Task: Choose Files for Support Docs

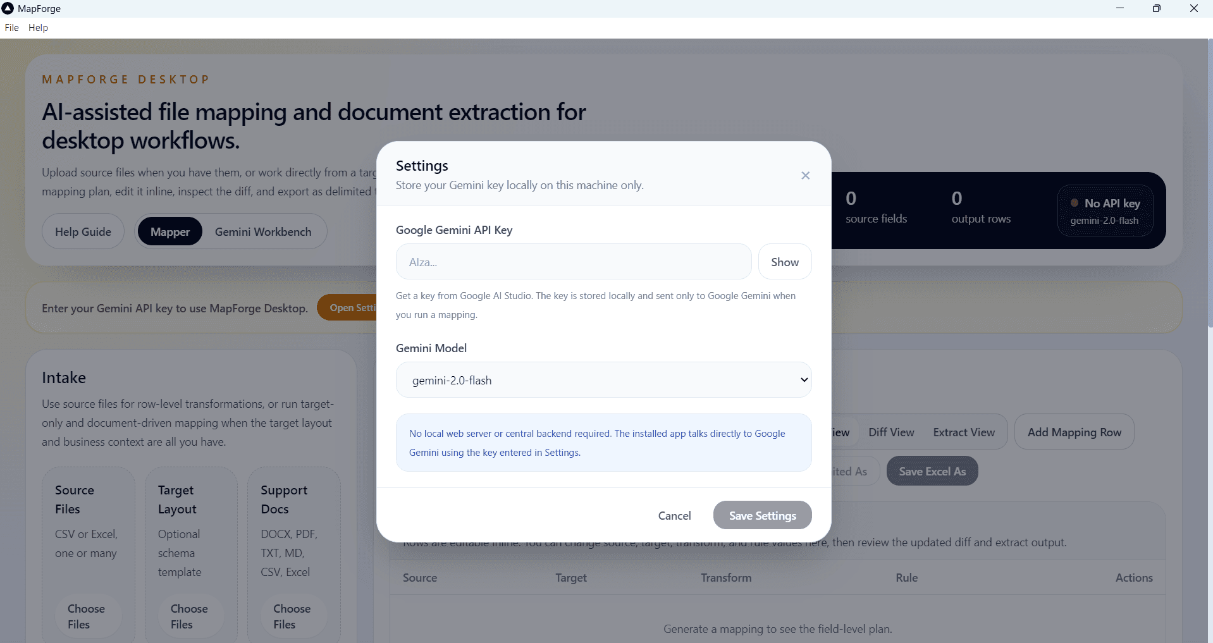Action: click(292, 616)
